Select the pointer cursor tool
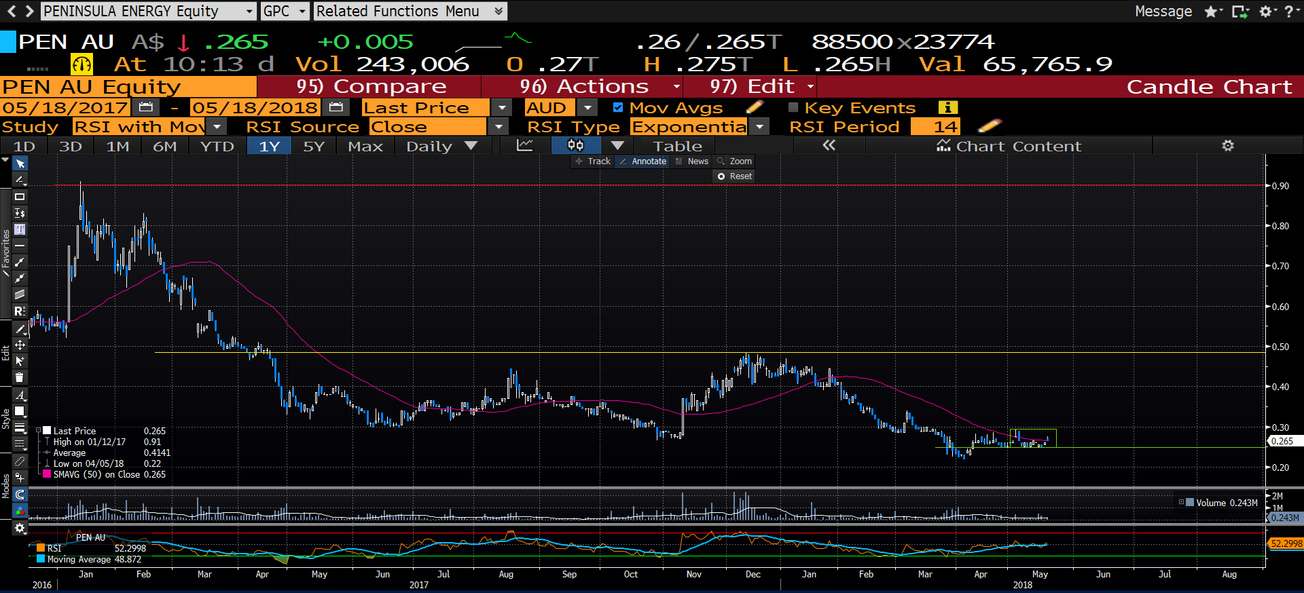Image resolution: width=1304 pixels, height=593 pixels. click(20, 164)
